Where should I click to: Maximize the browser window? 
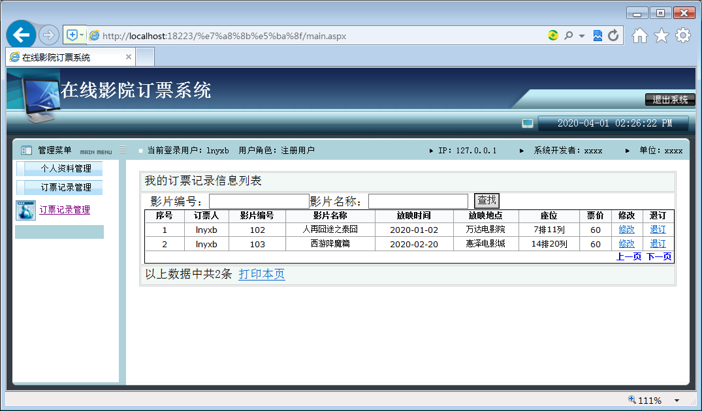tap(660, 12)
